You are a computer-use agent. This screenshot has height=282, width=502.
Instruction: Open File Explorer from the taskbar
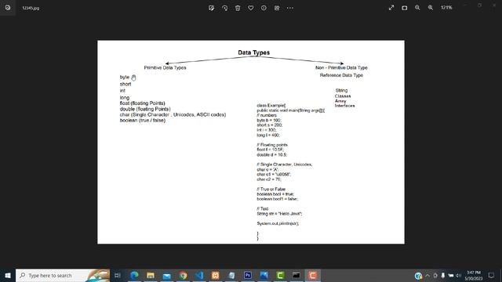151,275
